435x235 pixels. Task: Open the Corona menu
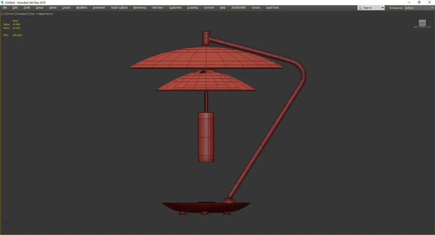pos(256,8)
